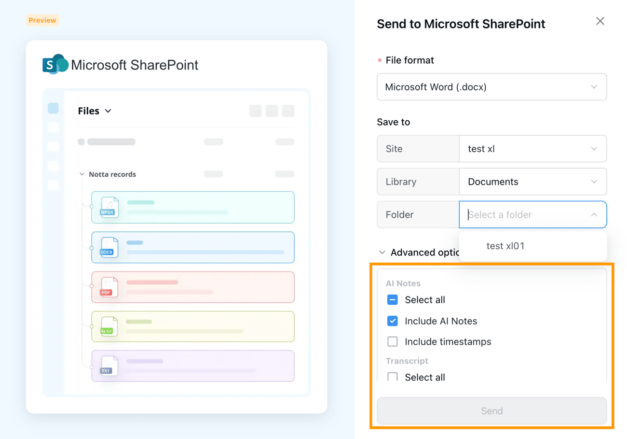Viewport: 627px width, 439px height.
Task: Click the Send button
Action: pyautogui.click(x=491, y=411)
